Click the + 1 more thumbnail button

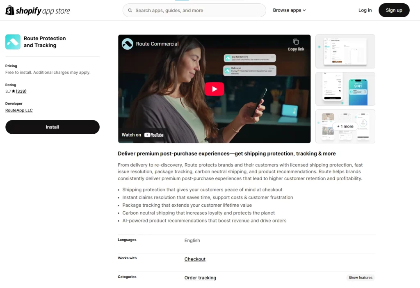tap(345, 126)
